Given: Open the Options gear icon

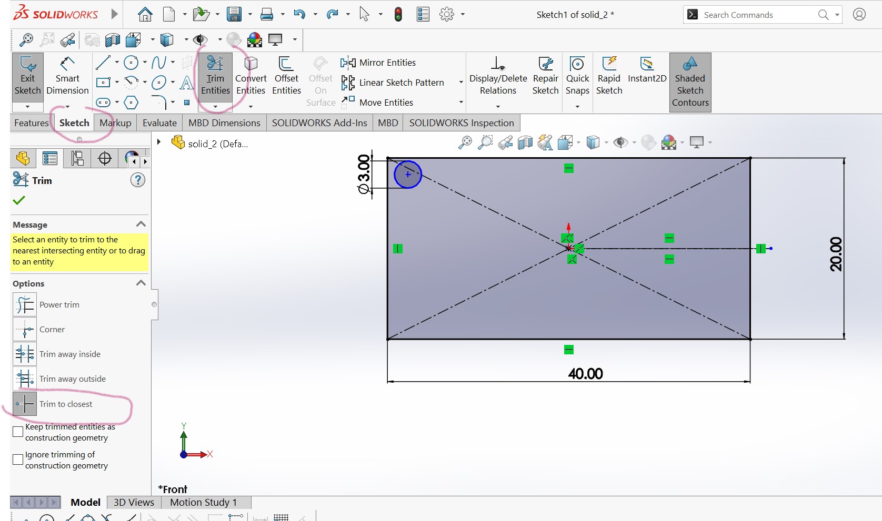Looking at the screenshot, I should click(447, 15).
